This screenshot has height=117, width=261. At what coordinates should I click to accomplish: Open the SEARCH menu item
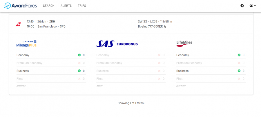coord(49,6)
